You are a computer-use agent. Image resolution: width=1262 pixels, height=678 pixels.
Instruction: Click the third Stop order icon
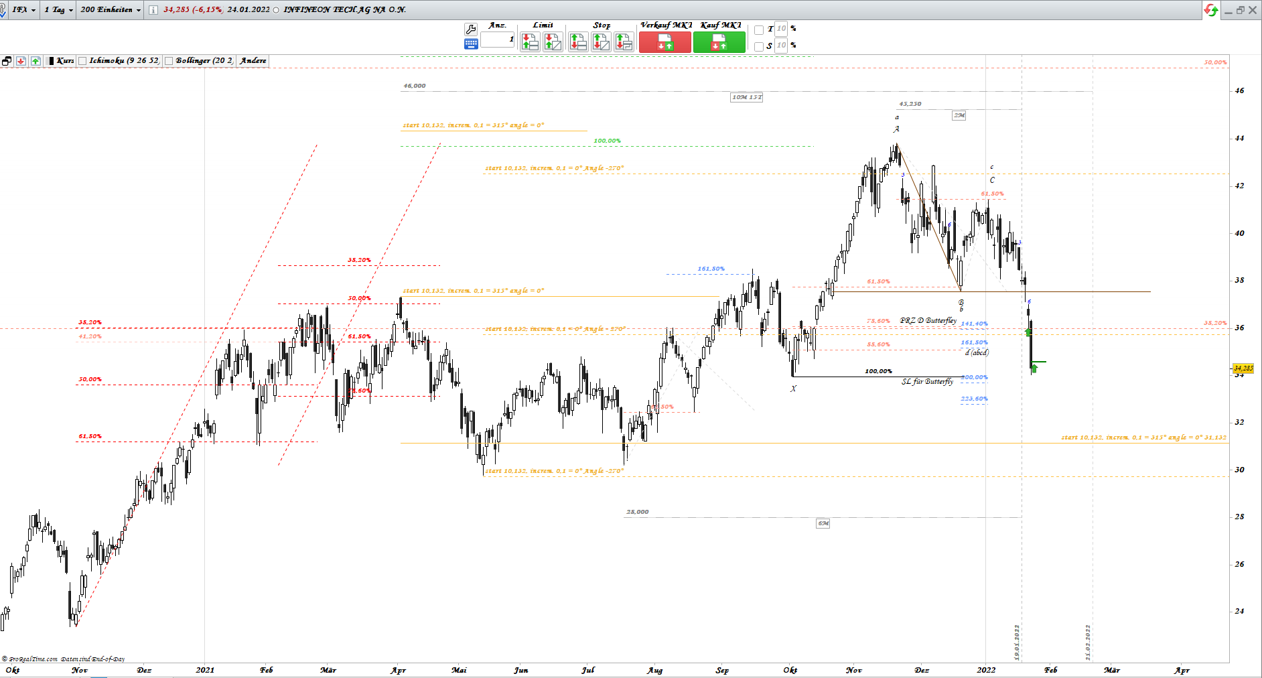click(624, 42)
